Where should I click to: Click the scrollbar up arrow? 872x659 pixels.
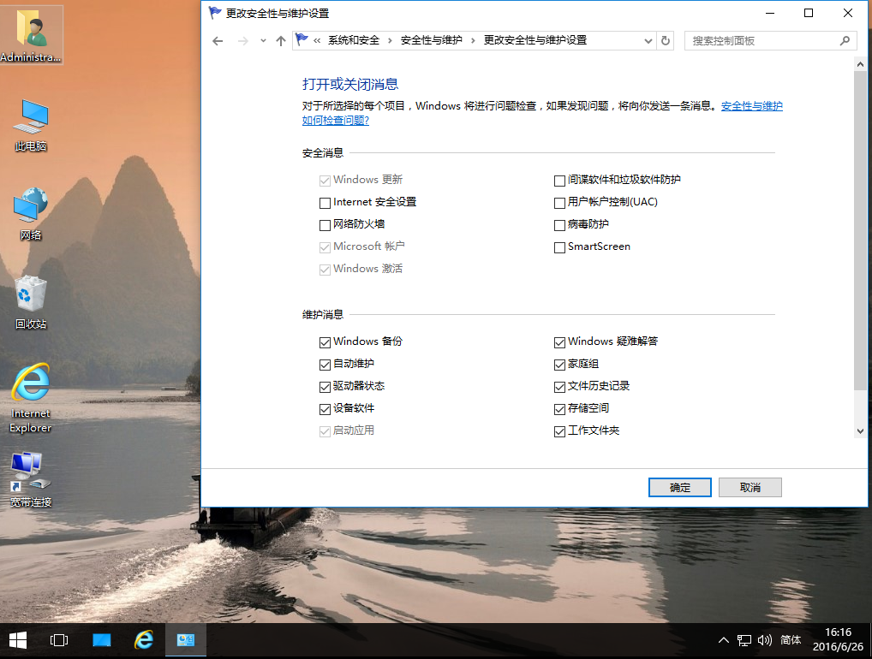pyautogui.click(x=860, y=64)
